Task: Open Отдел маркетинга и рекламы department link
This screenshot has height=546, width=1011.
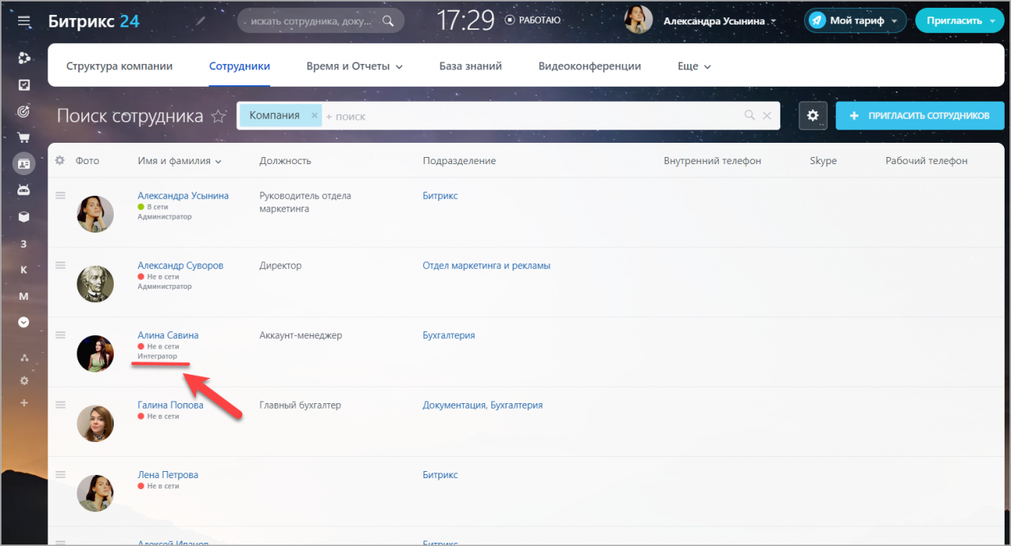Action: 487,266
